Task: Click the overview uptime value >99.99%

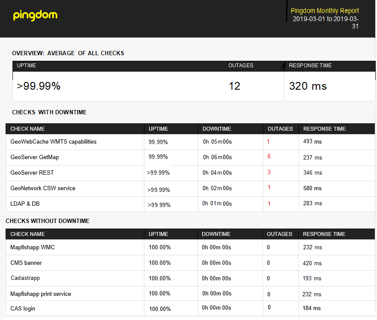Action: (38, 86)
